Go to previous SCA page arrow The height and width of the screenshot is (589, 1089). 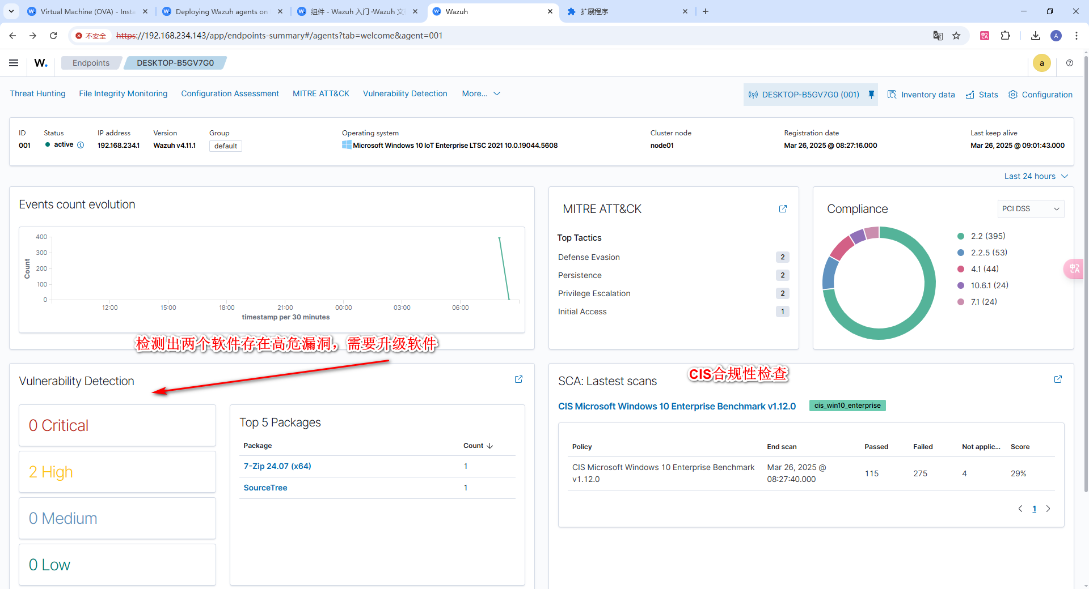coord(1020,509)
